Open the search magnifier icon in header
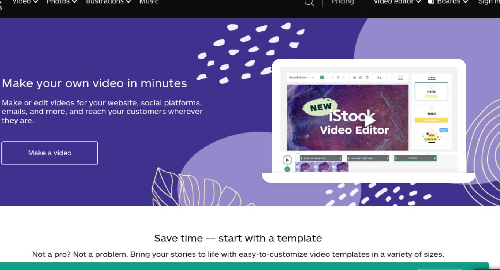 coord(309,2)
